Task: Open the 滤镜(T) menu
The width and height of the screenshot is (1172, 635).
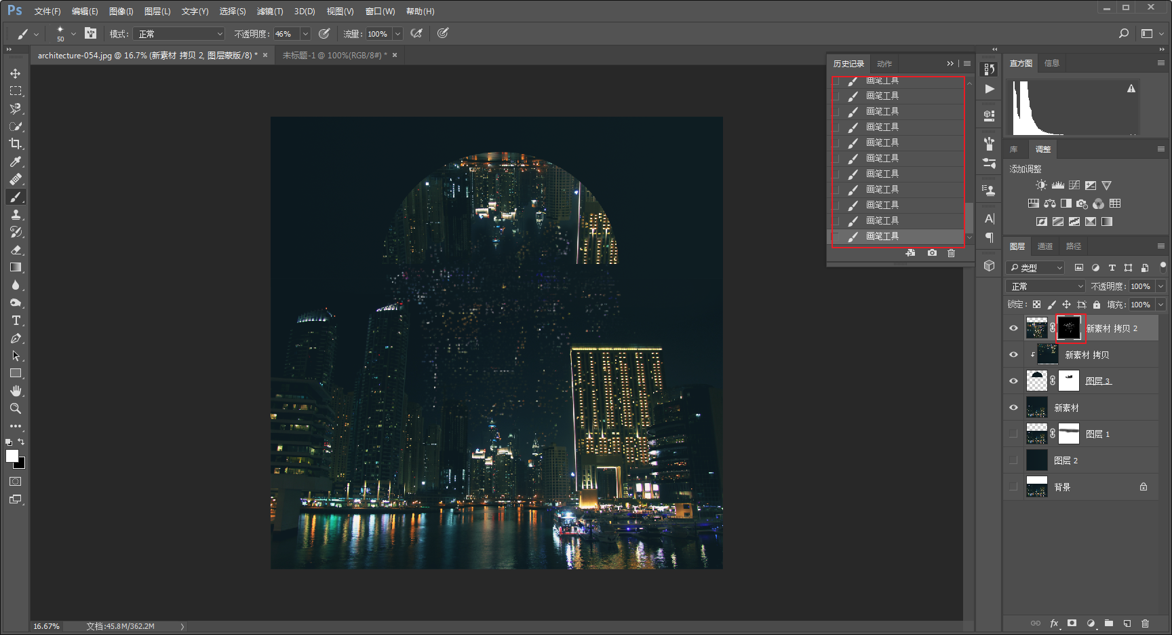Action: 270,12
